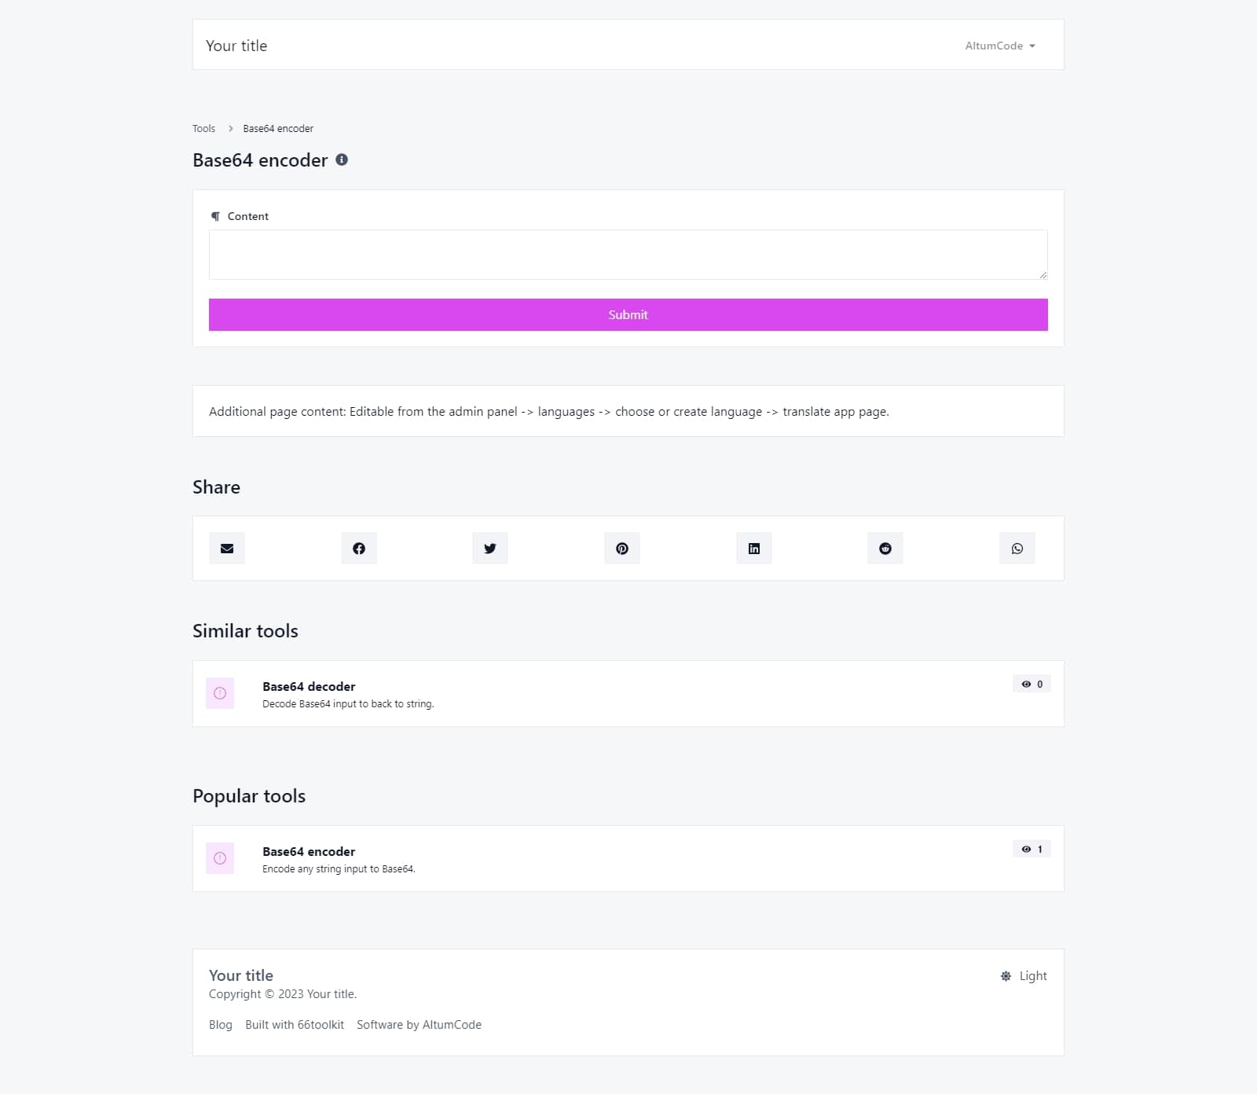Screen dimensions: 1257x1094
Task: Click the LinkedIn share icon
Action: pos(754,549)
